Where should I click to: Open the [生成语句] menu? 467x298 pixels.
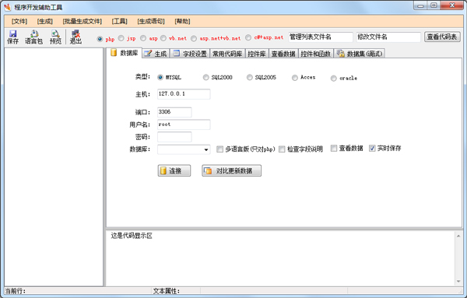[151, 22]
